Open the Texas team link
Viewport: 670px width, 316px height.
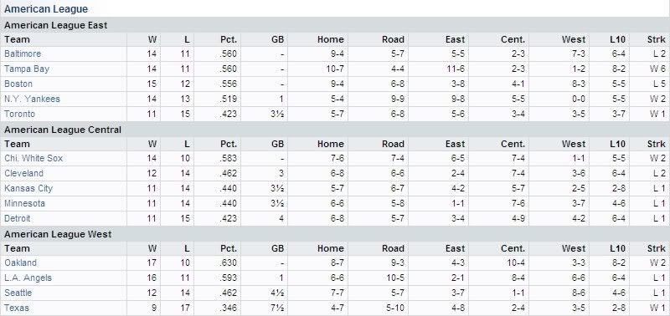tap(17, 308)
